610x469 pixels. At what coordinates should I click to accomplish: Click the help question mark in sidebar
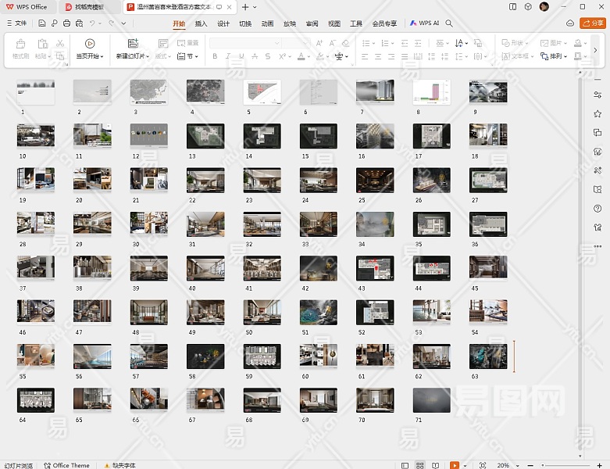click(598, 208)
